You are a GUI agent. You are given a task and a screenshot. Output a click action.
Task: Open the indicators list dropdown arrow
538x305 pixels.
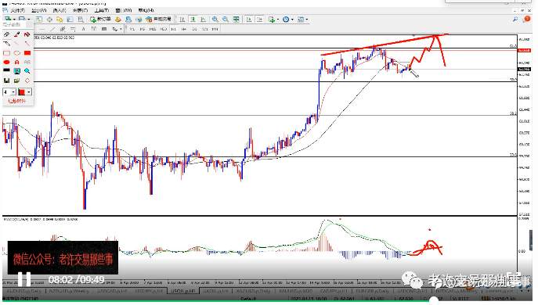click(x=277, y=20)
